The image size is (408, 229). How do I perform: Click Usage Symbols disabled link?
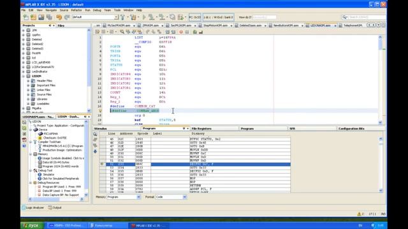pyautogui.click(x=63, y=158)
